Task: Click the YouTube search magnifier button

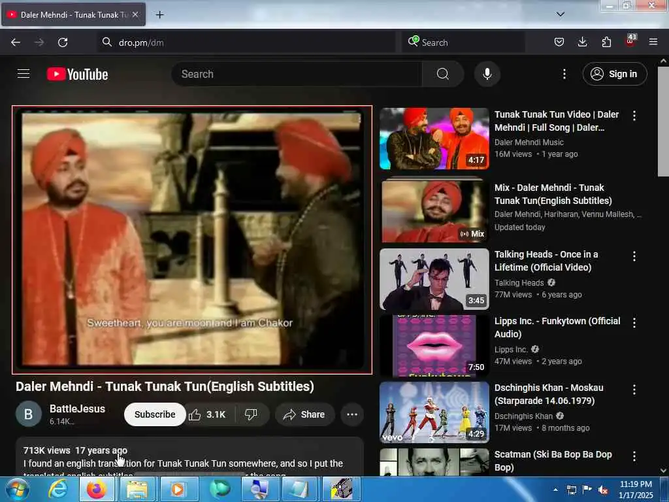Action: click(x=442, y=74)
